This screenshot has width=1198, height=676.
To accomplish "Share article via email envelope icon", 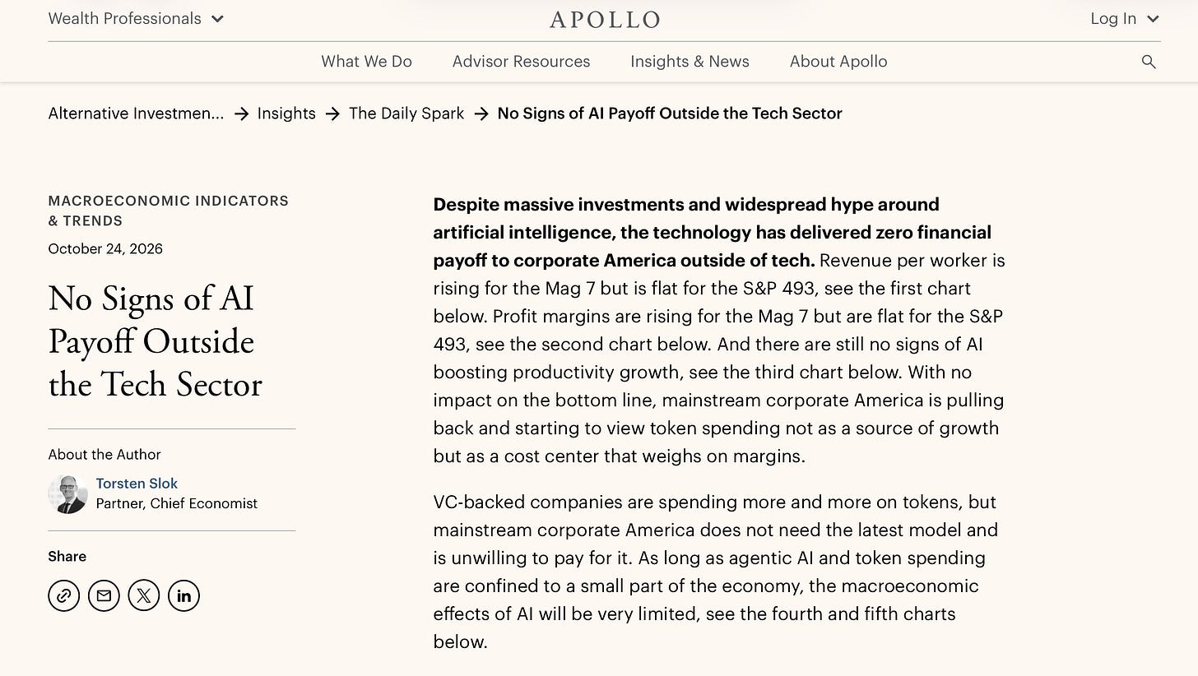I will (104, 595).
